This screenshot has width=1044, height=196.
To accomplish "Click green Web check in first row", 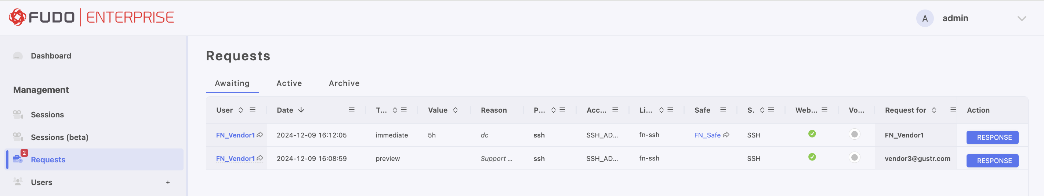I will click(x=812, y=134).
